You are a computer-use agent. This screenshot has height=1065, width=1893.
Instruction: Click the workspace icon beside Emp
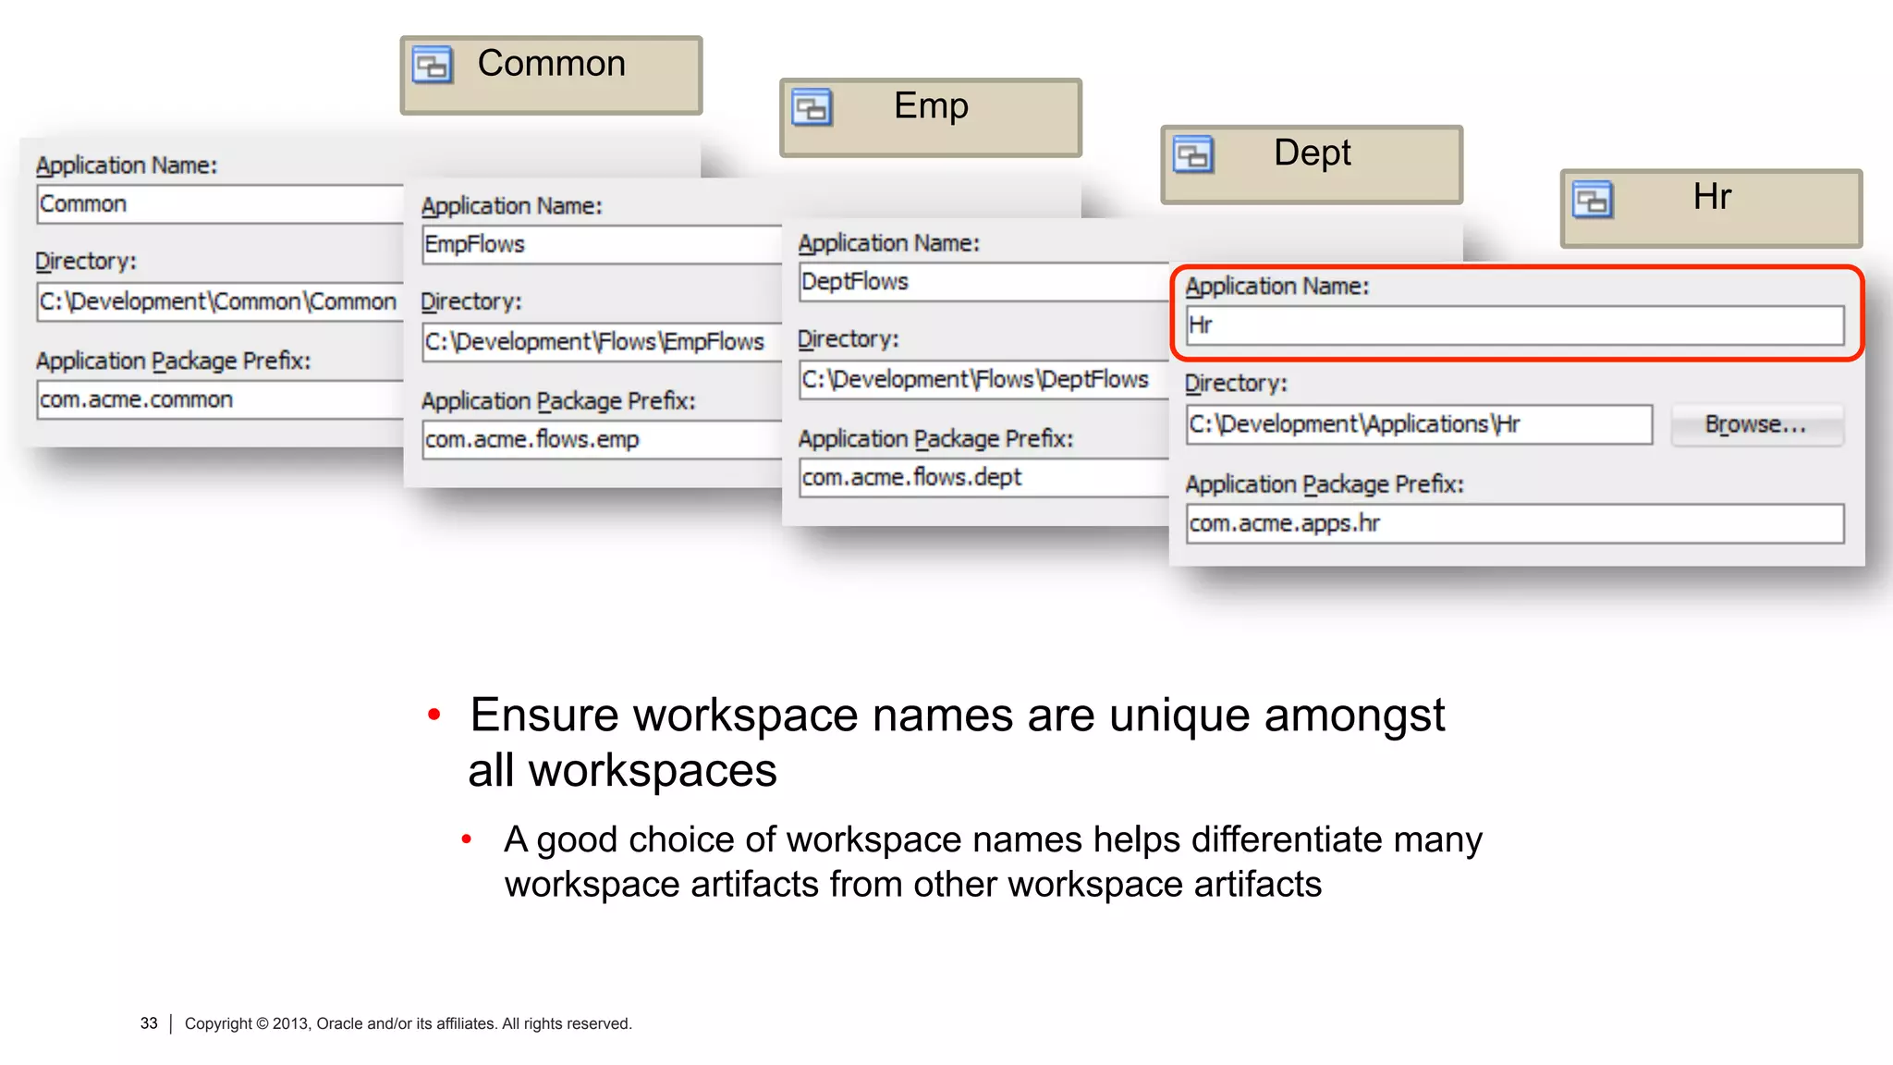click(x=812, y=108)
